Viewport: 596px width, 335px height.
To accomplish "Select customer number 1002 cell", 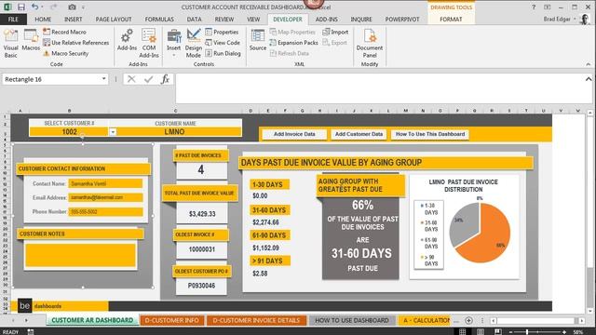I will pyautogui.click(x=69, y=132).
